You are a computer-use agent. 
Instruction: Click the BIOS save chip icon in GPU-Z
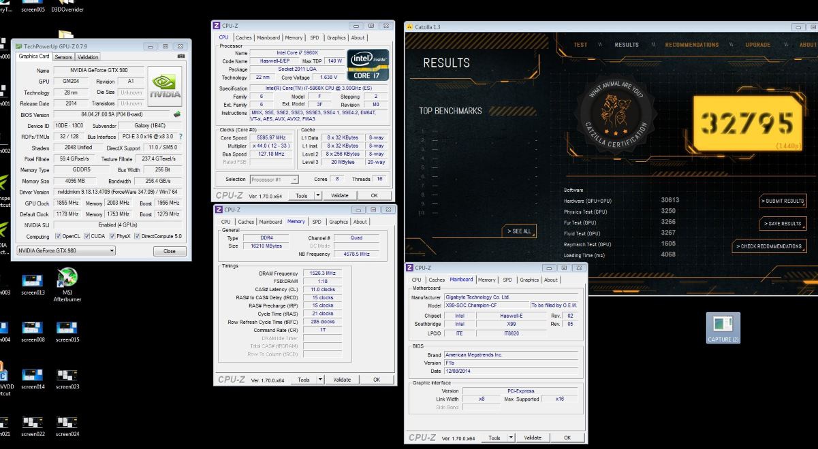coord(177,114)
